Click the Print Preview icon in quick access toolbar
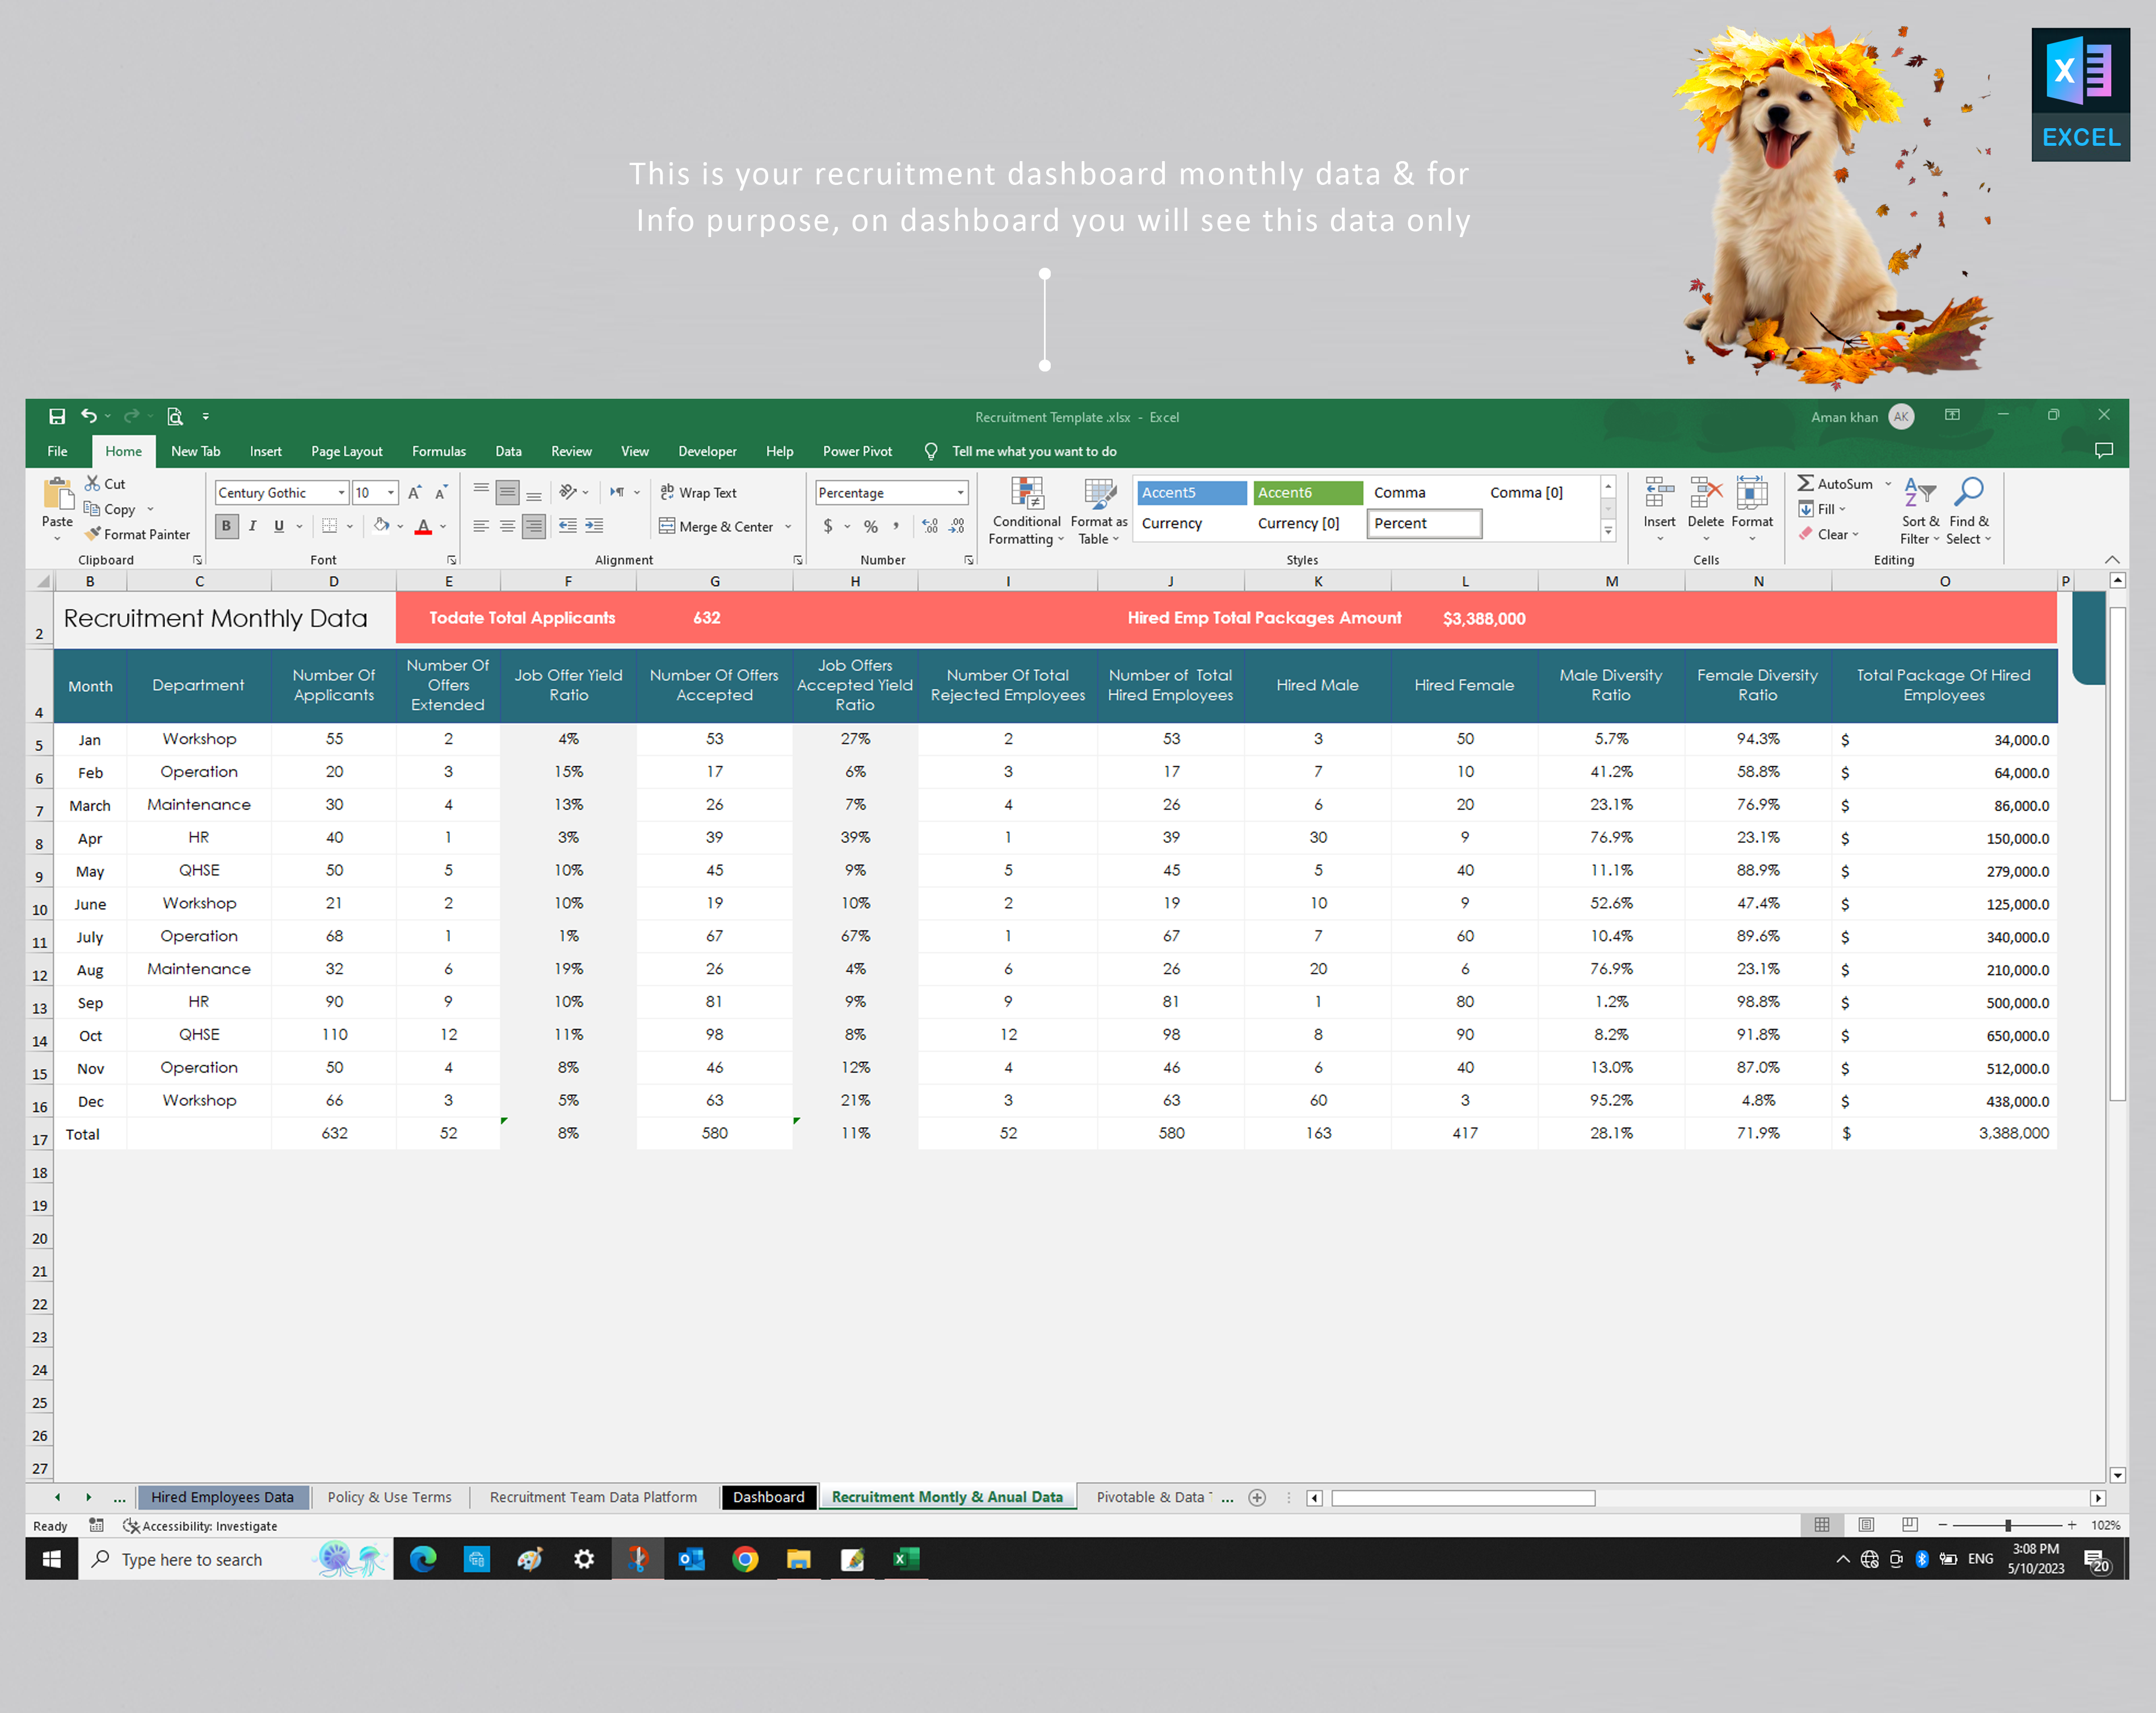This screenshot has width=2156, height=1713. [x=175, y=416]
